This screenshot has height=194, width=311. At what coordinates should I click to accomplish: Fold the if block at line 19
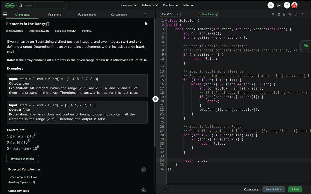pyautogui.click(x=165, y=97)
